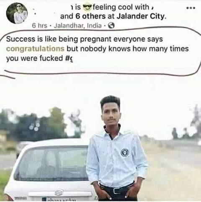Open the post photo of the man
This screenshot has height=202, width=201.
pyautogui.click(x=100, y=140)
